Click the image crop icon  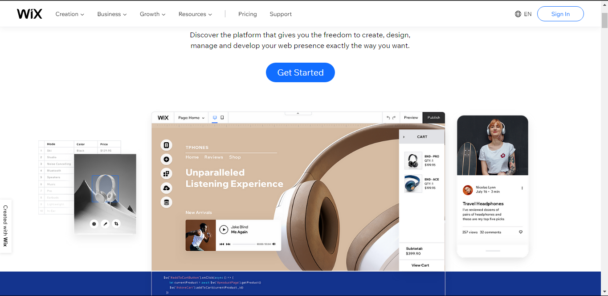click(x=116, y=224)
